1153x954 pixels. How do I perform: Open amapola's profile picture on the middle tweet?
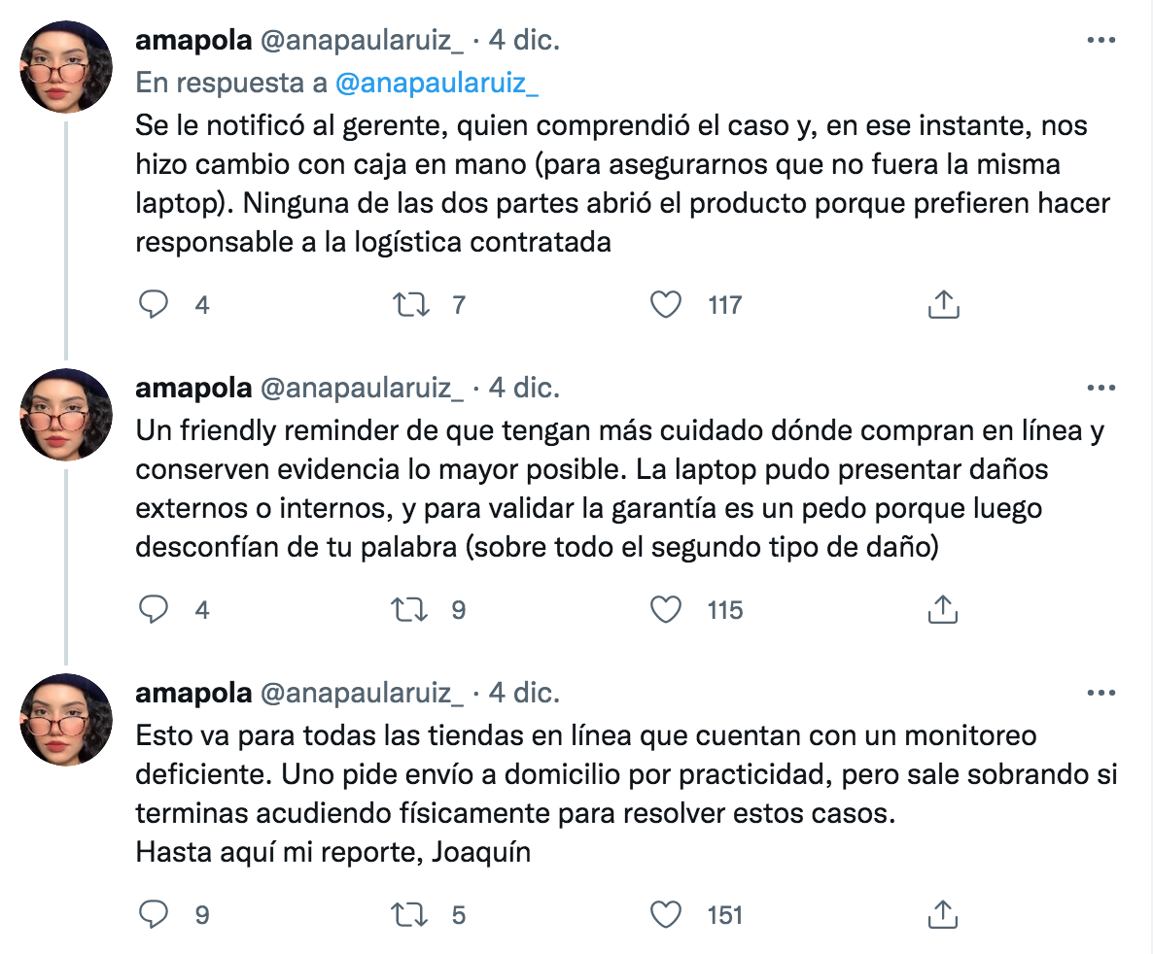tap(65, 415)
